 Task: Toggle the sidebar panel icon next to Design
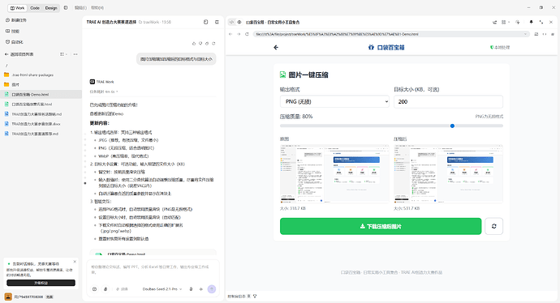pyautogui.click(x=66, y=7)
